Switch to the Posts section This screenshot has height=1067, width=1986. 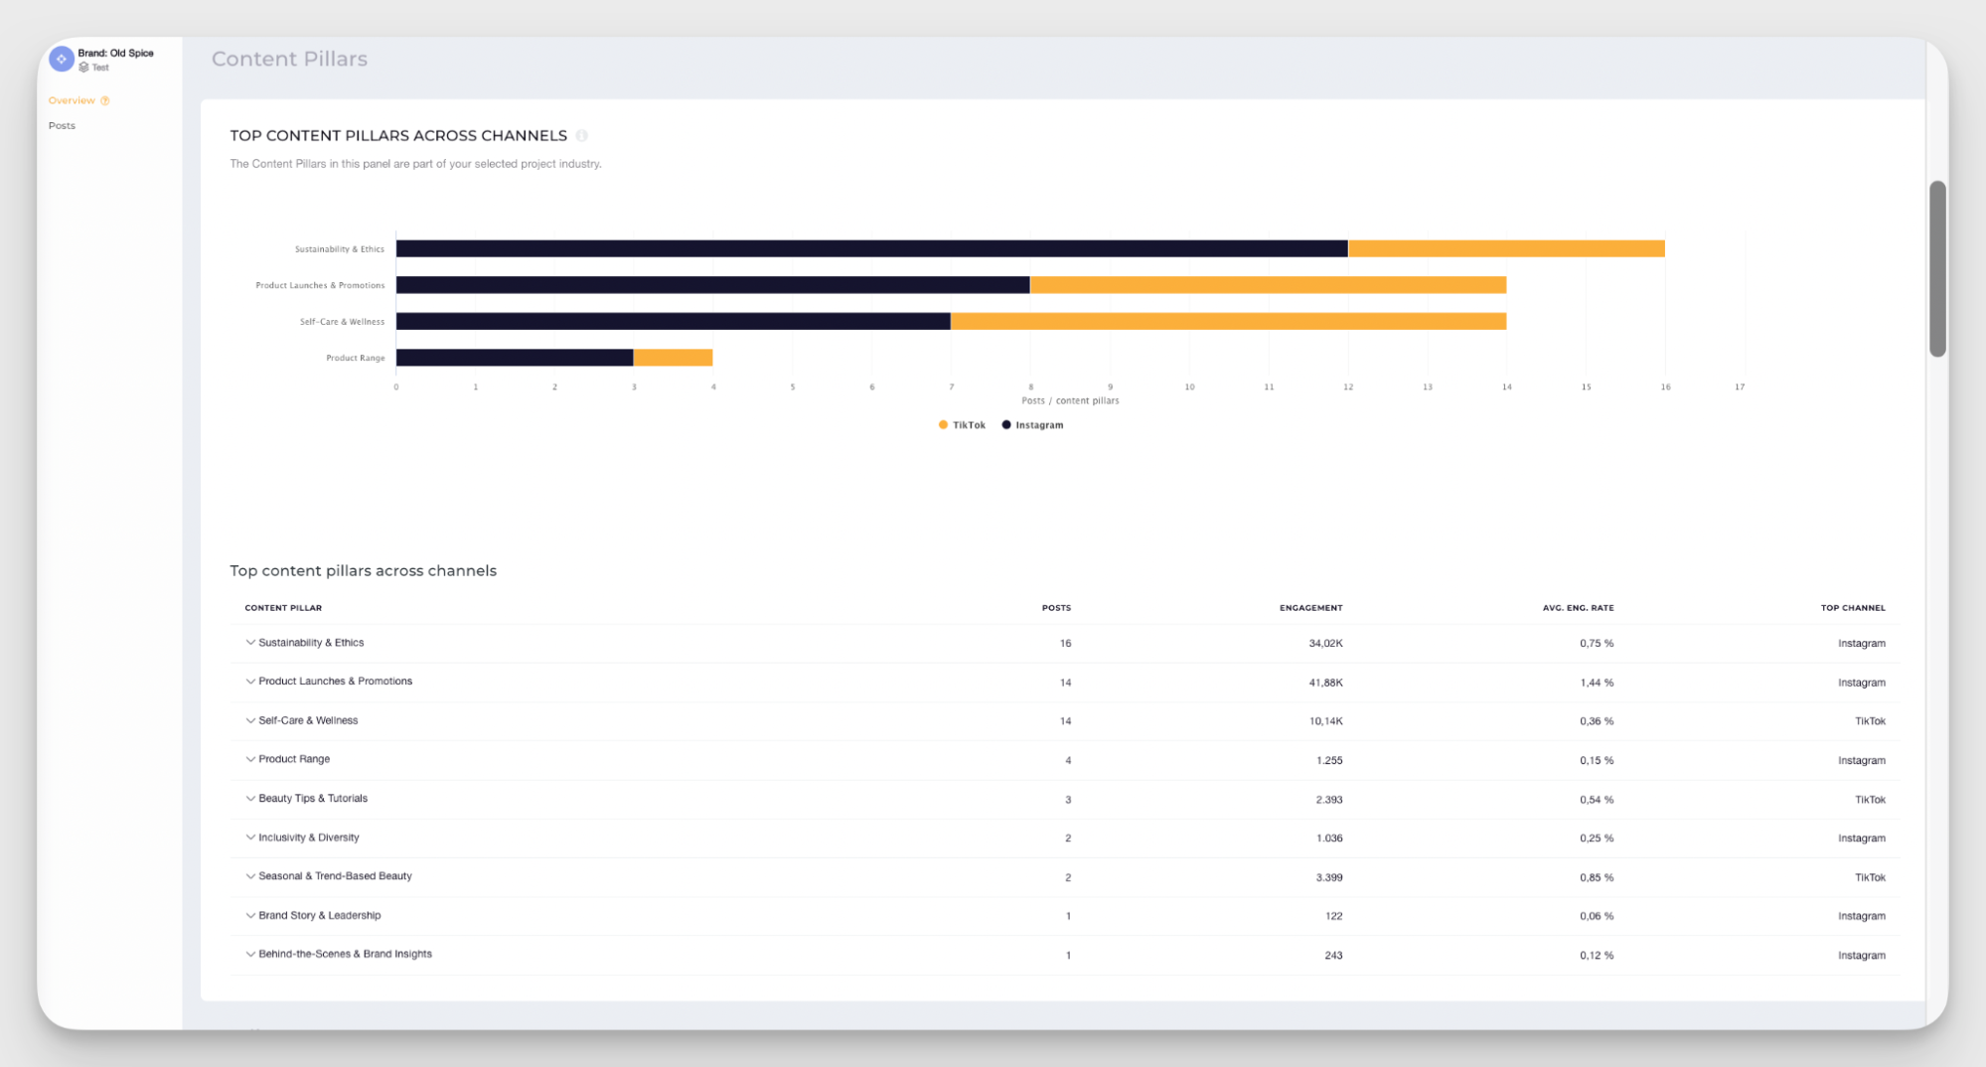(x=62, y=125)
